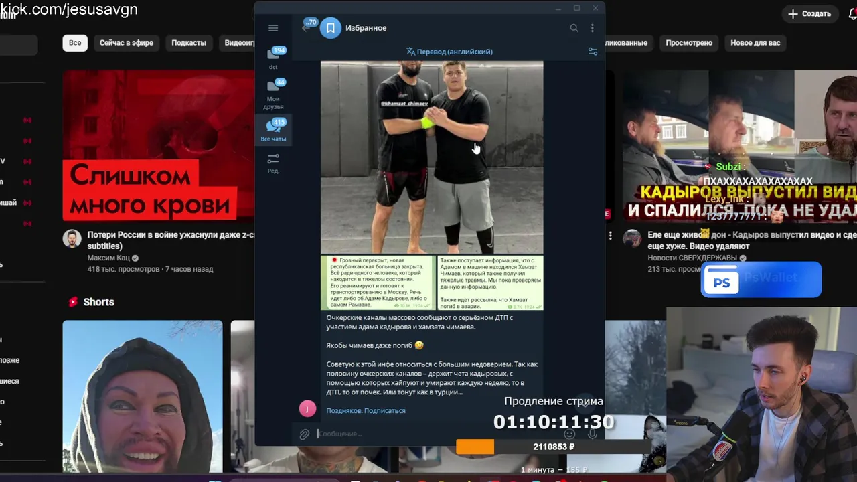
Task: Select Сейчас в эфире filter chip
Action: (x=127, y=43)
